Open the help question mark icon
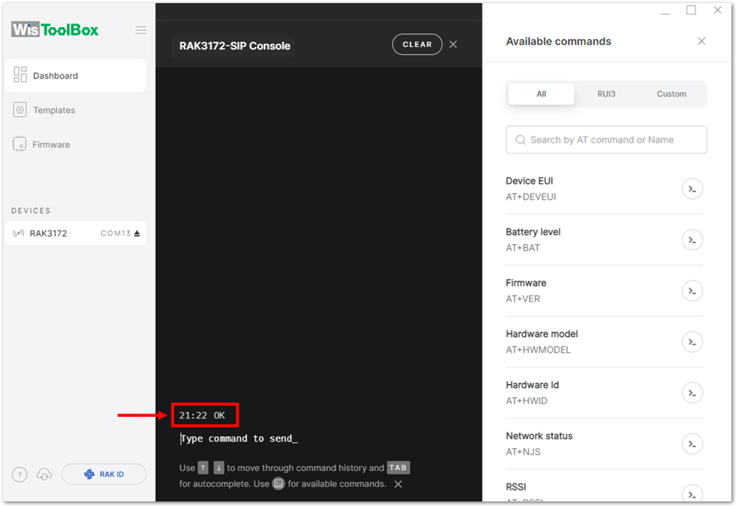 20,474
